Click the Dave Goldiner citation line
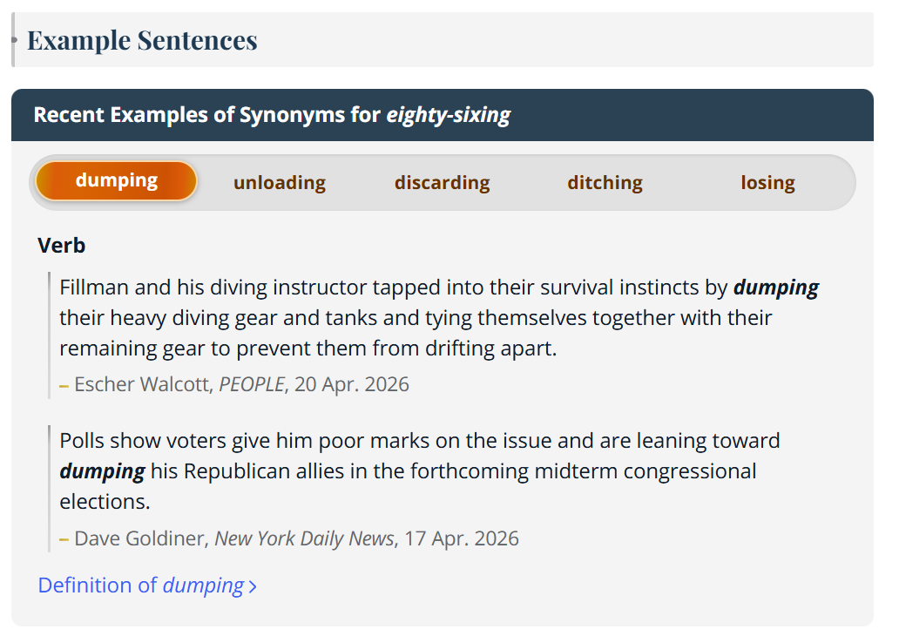The image size is (899, 643). [x=289, y=538]
